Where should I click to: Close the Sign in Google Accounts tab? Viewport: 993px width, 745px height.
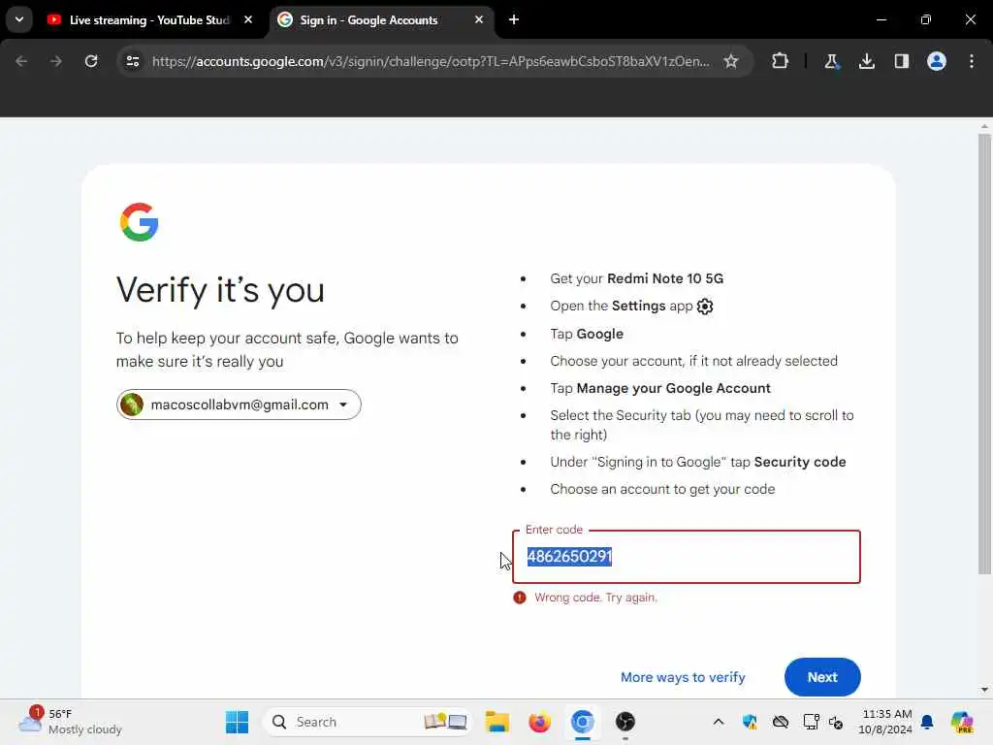479,19
